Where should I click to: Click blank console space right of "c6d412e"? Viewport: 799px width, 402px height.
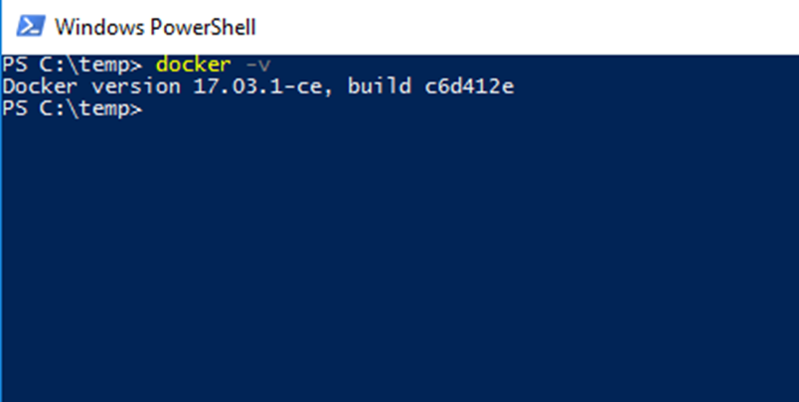coord(656,87)
